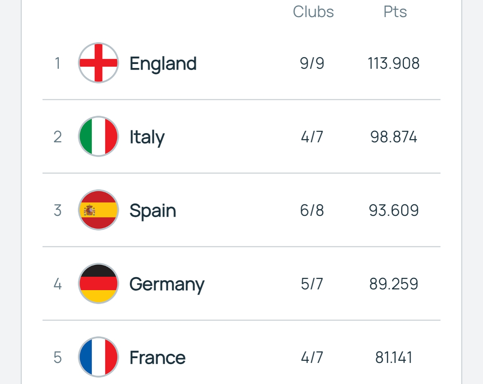
Task: Click the Pts column header
Action: [x=395, y=12]
